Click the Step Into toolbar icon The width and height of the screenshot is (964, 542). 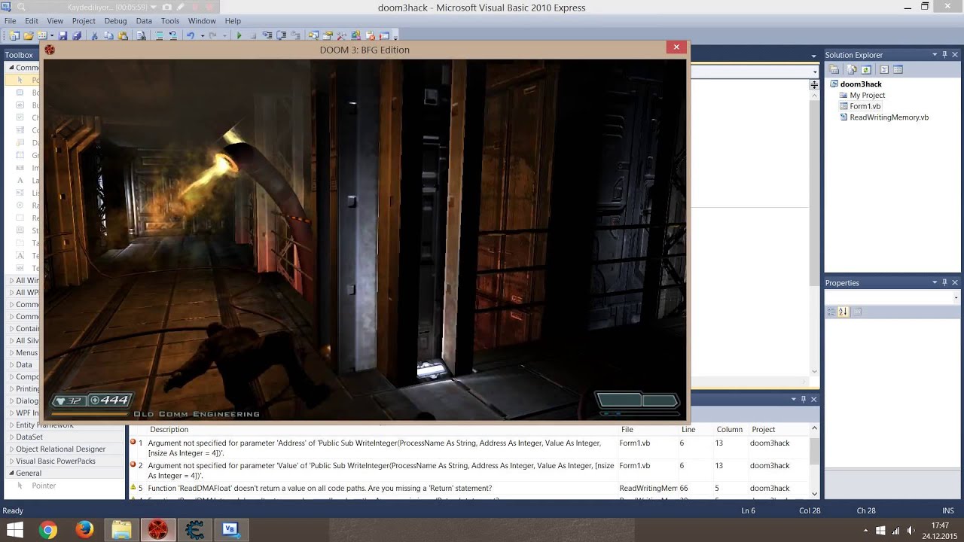click(x=267, y=35)
